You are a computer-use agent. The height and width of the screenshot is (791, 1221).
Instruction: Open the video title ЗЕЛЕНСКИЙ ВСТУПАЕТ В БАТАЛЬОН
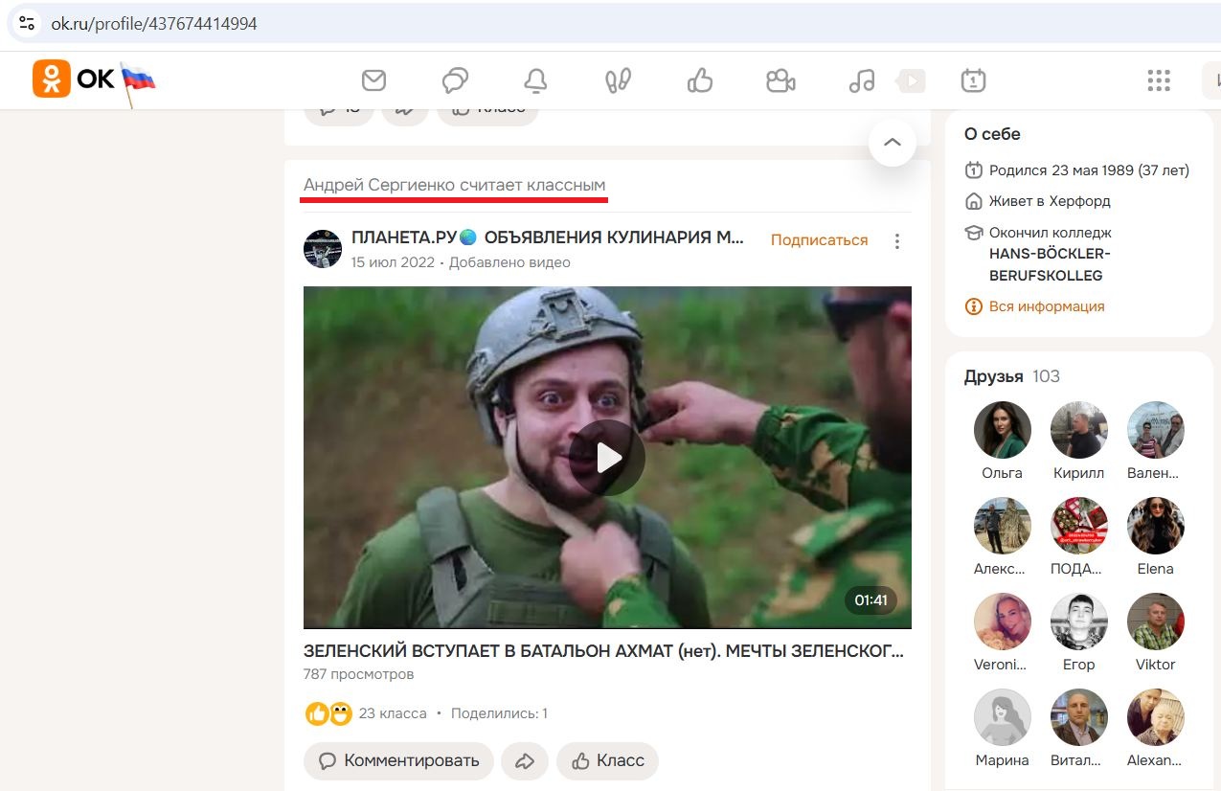click(603, 652)
